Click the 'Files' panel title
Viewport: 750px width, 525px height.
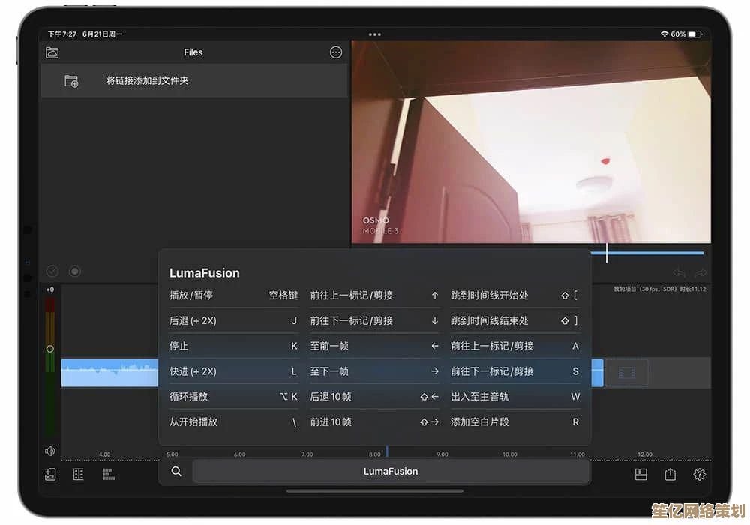[x=193, y=52]
